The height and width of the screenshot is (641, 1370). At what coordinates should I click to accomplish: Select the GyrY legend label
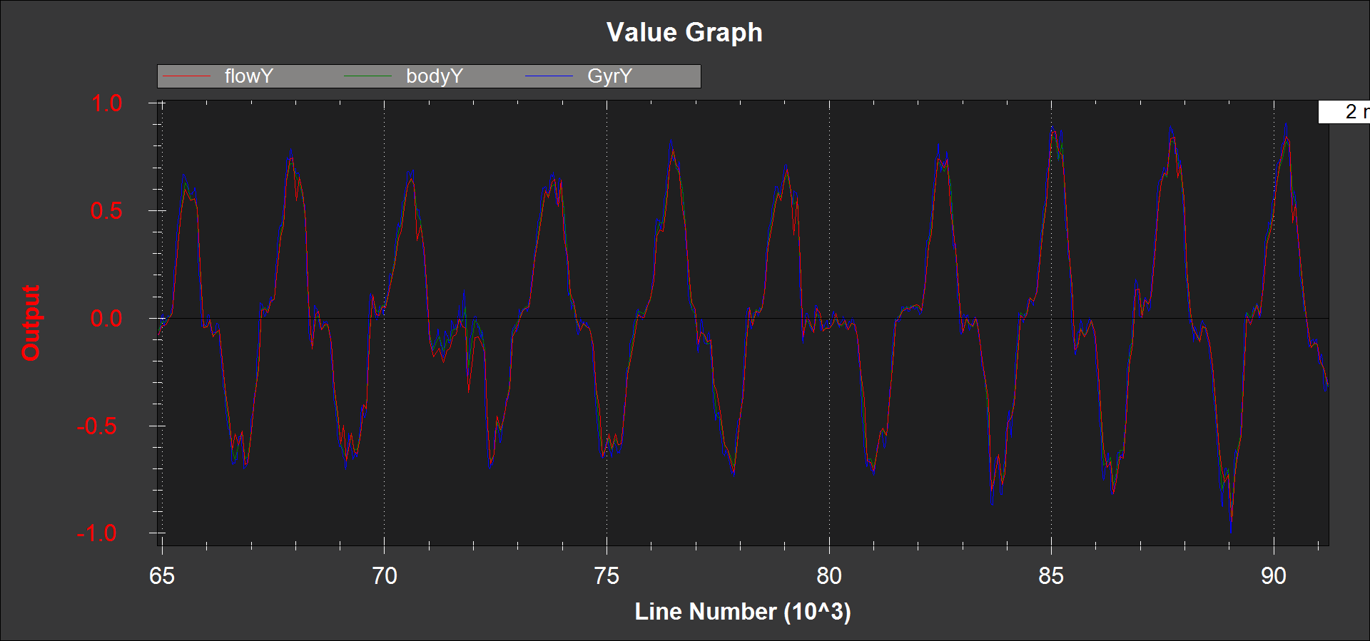coord(609,76)
